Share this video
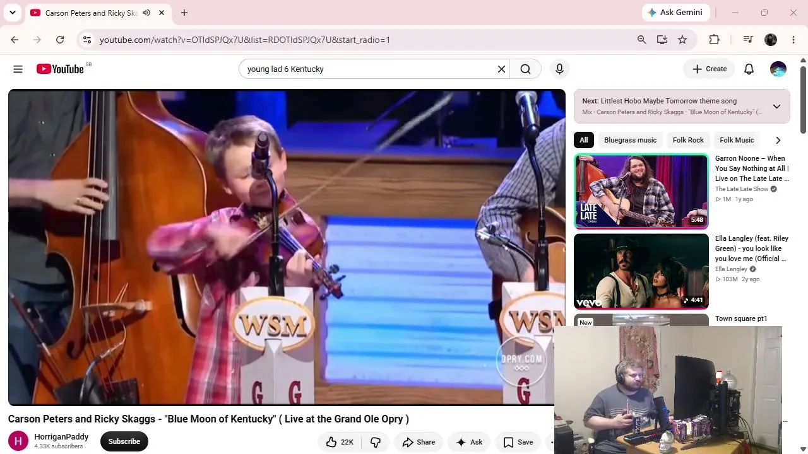This screenshot has width=808, height=454. pyautogui.click(x=419, y=442)
